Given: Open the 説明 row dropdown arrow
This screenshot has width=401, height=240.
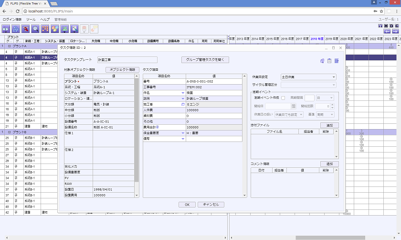Looking at the screenshot, I should (x=183, y=98).
